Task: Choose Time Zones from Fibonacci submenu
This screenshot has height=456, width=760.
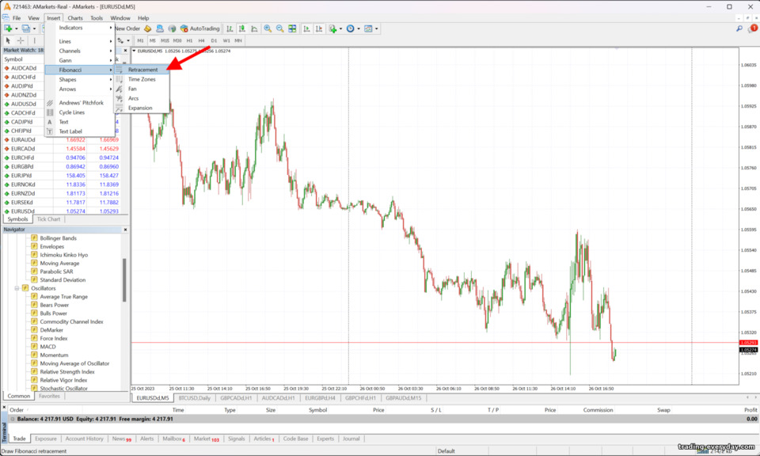Action: (142, 79)
